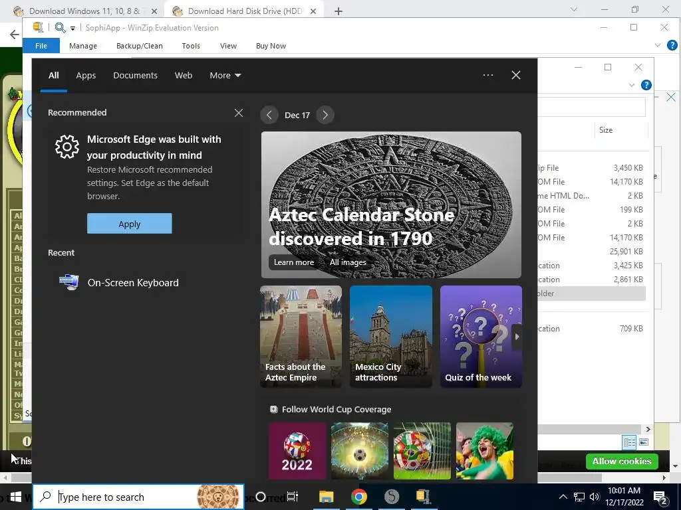
Task: Open Facts about the Aztec Empire card
Action: (301, 337)
